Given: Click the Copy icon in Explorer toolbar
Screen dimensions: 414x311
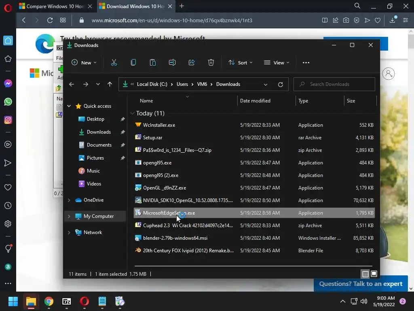Looking at the screenshot, I should click(x=133, y=63).
